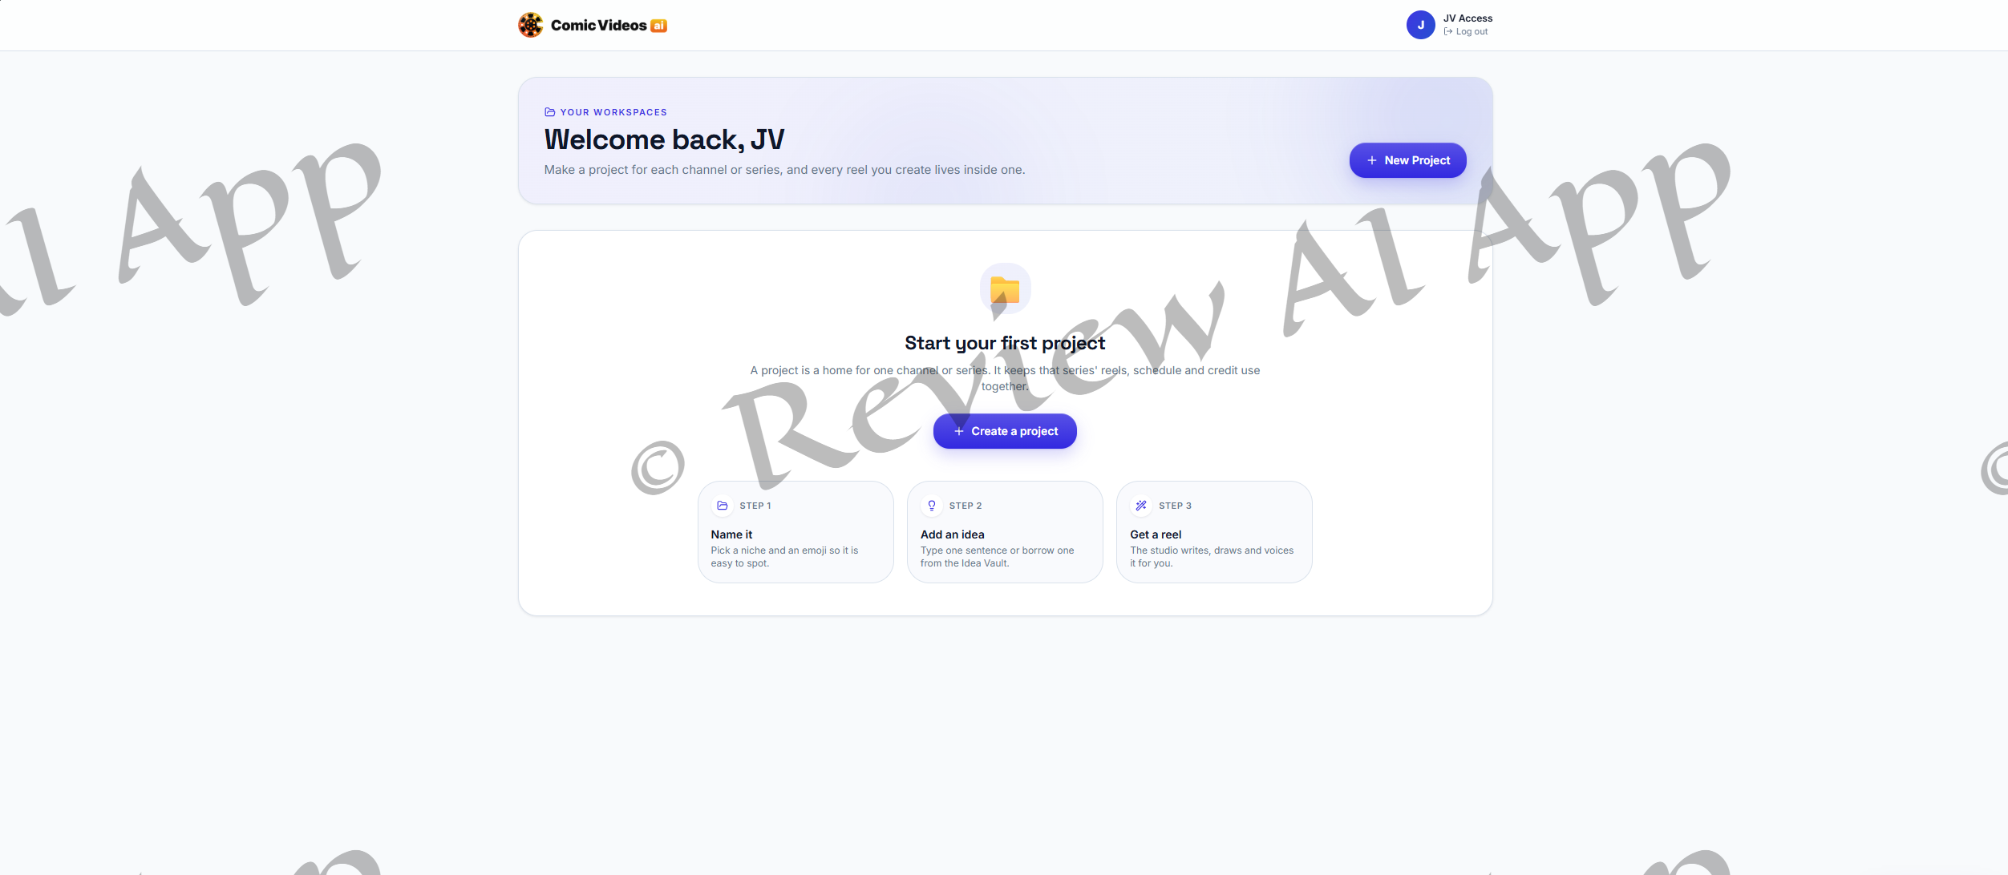
Task: Click the New Project button
Action: [1407, 160]
